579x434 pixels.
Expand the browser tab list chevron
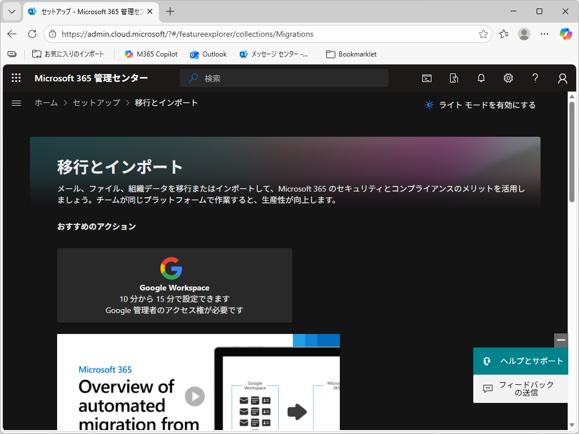[11, 11]
